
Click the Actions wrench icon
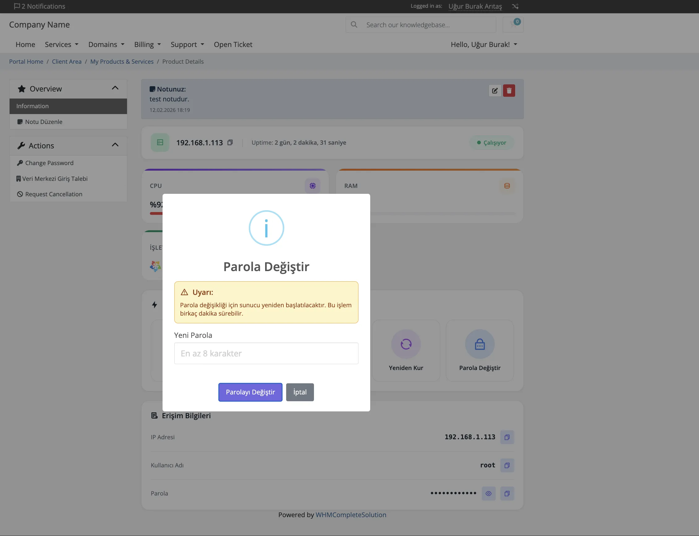21,146
